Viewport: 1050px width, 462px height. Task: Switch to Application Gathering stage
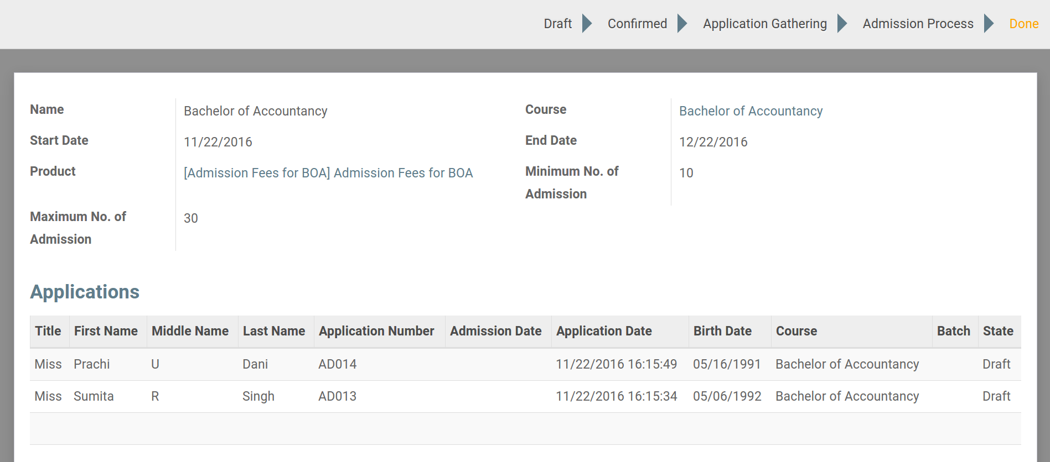pos(764,24)
